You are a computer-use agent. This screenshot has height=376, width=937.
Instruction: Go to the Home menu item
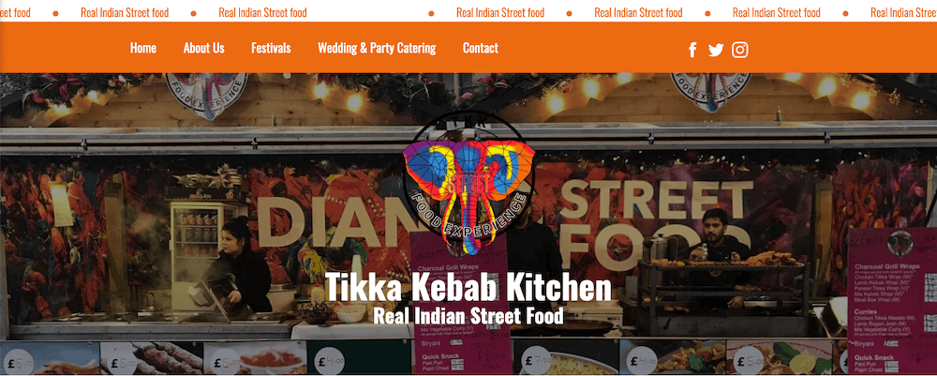click(143, 48)
